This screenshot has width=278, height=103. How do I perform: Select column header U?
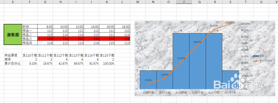tap(261, 2)
